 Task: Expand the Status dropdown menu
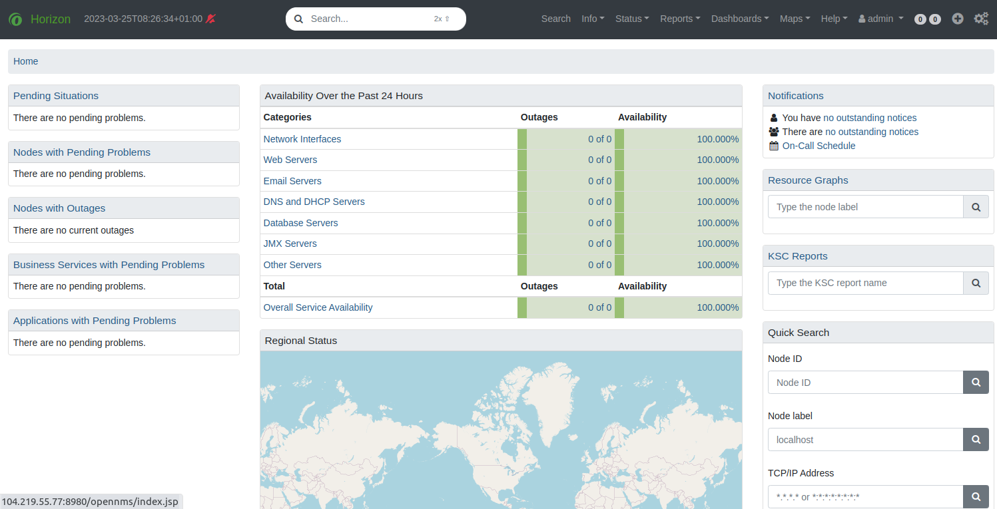[631, 19]
